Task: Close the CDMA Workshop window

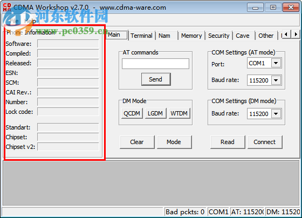Action: (x=291, y=8)
